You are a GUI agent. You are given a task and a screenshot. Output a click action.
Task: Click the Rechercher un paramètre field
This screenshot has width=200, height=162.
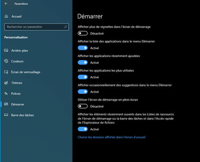(36, 27)
